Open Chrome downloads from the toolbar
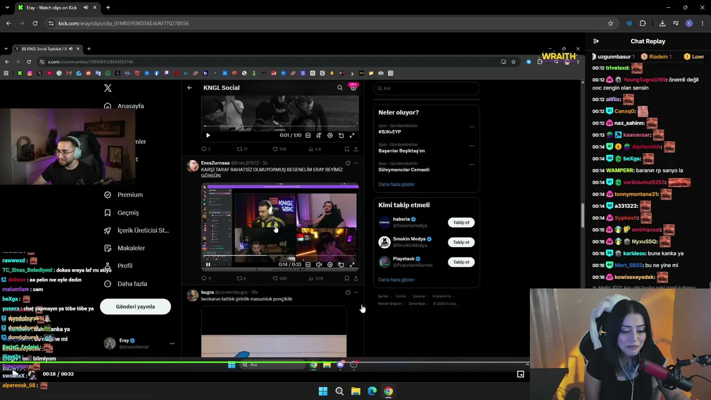711x400 pixels. coord(662,23)
